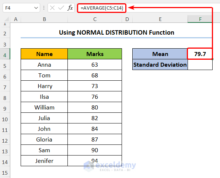220x178 pixels.
Task: Select Ilsa's marks cell 76
Action: 95,97
